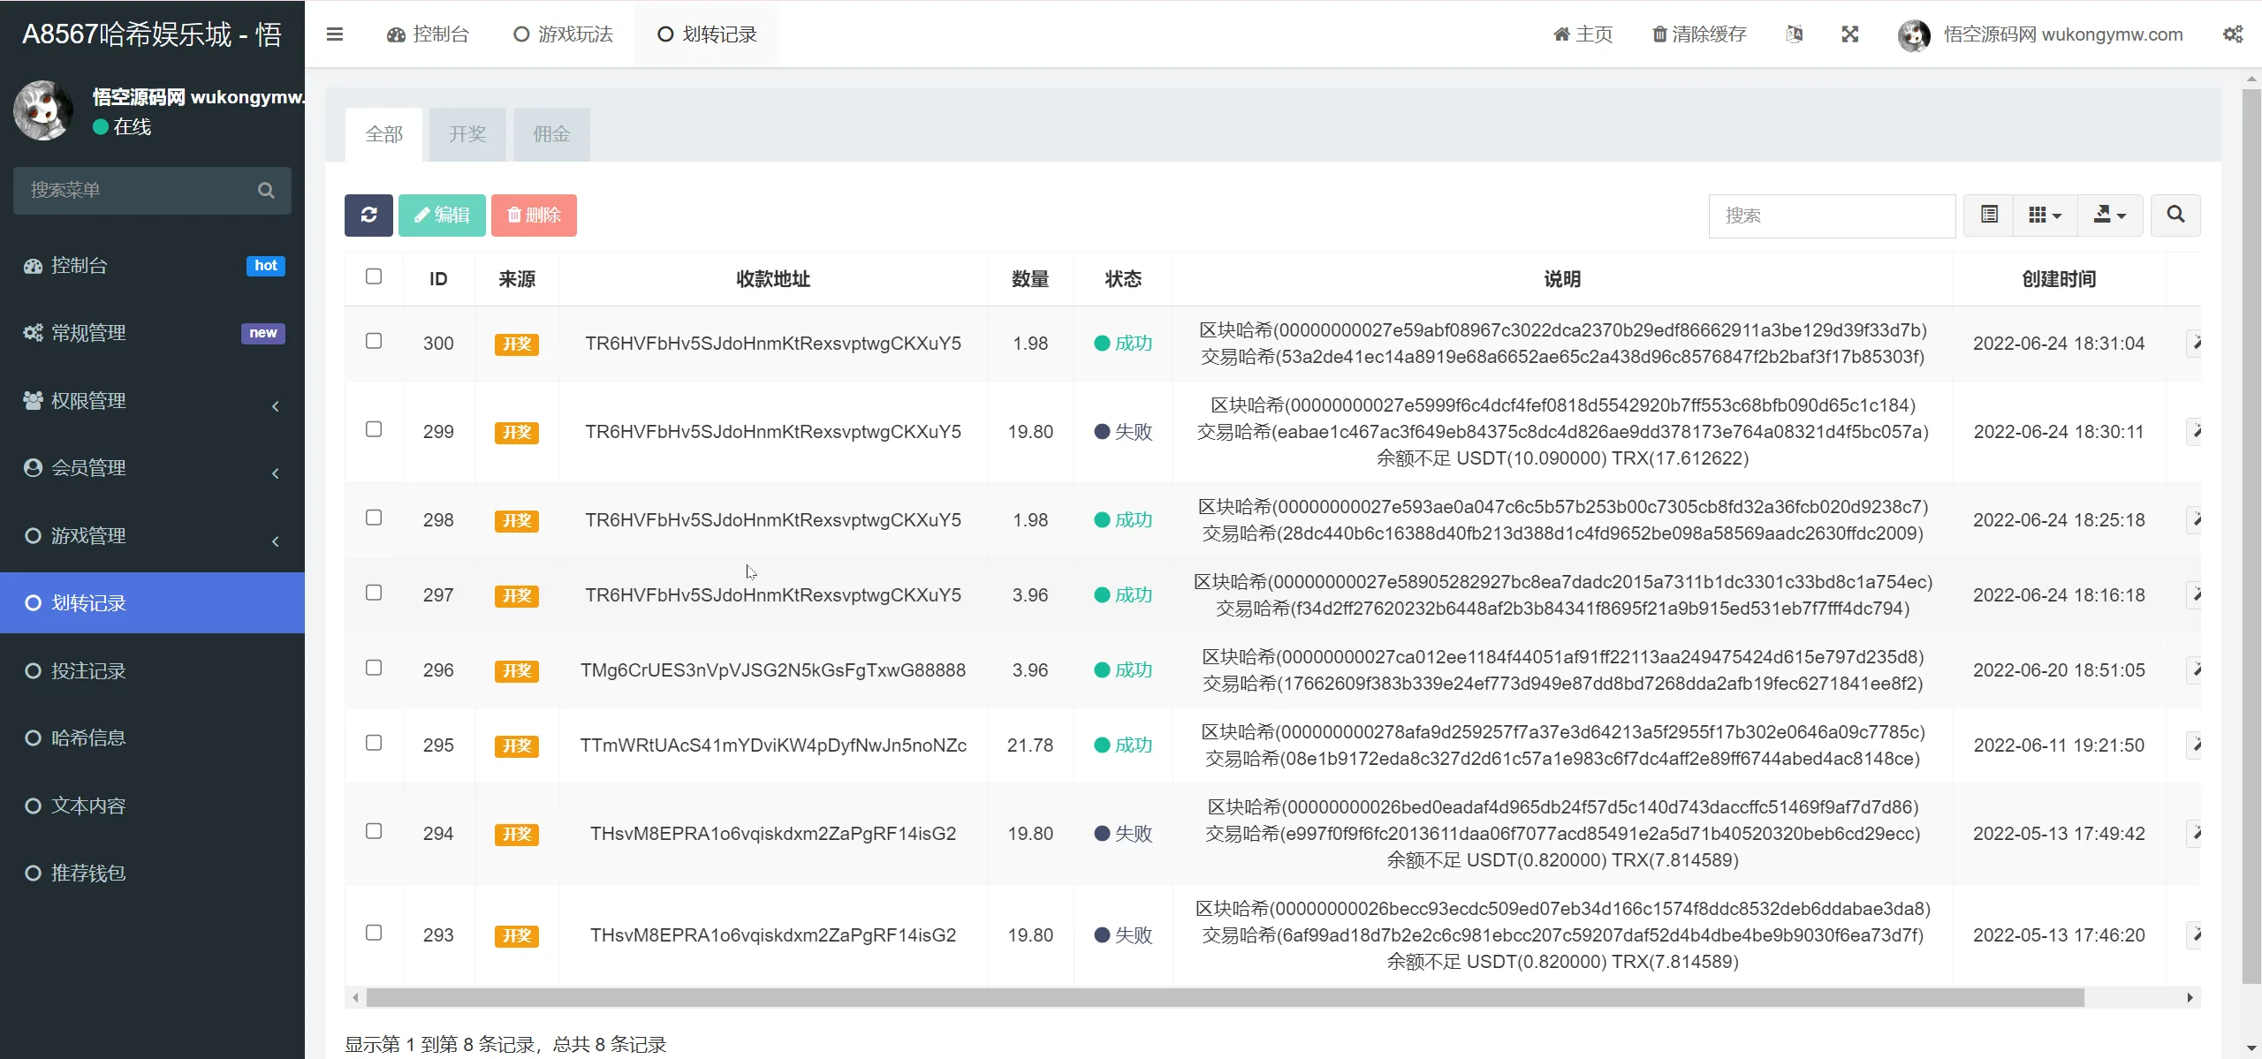Click the 编辑 edit button
Viewport: 2262px width, 1059px height.
442,215
